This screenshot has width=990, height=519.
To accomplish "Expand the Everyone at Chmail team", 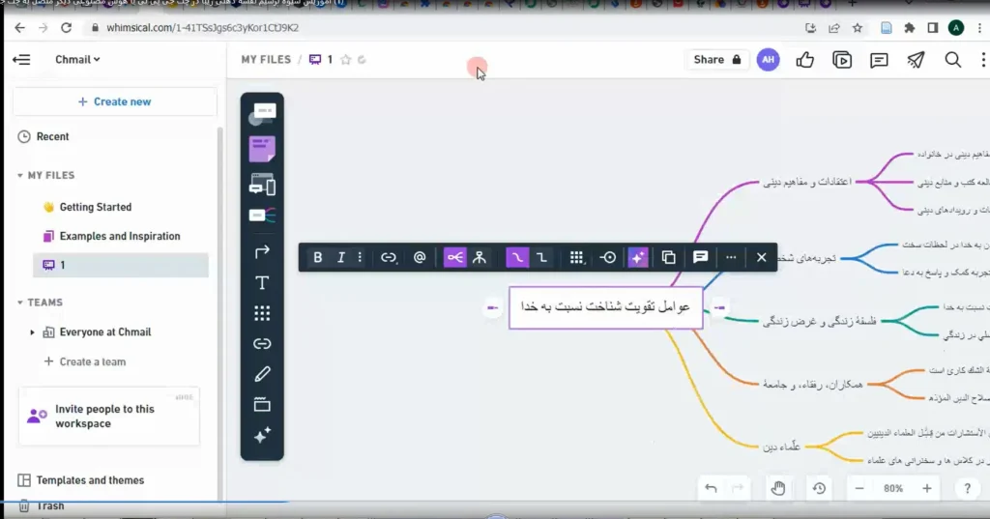I will click(x=32, y=332).
